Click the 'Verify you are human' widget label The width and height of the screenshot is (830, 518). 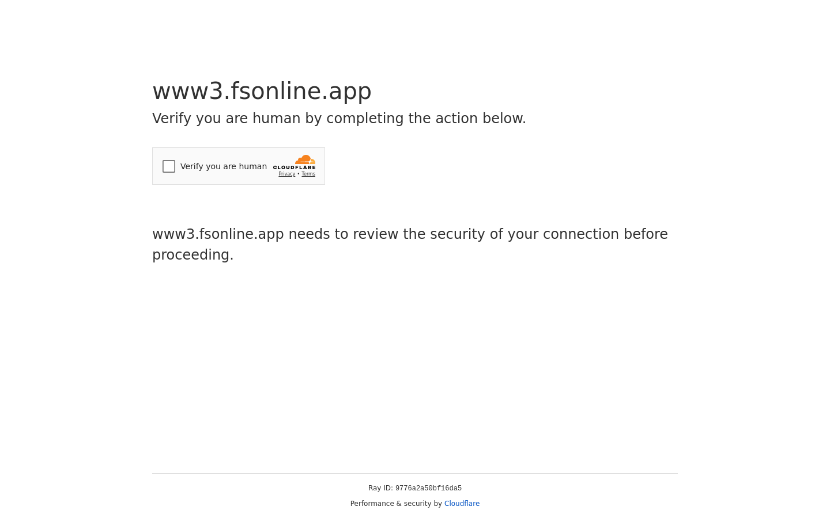(x=224, y=166)
